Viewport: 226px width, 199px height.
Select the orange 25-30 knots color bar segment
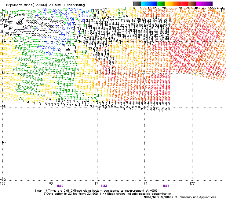[x=177, y=4]
